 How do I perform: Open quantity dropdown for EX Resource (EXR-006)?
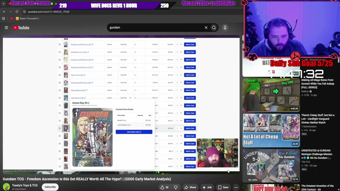(179, 60)
